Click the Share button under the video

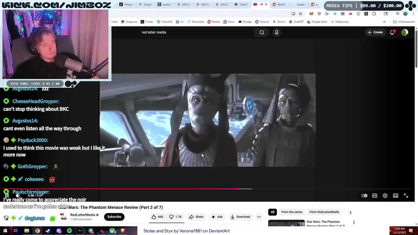(196, 217)
